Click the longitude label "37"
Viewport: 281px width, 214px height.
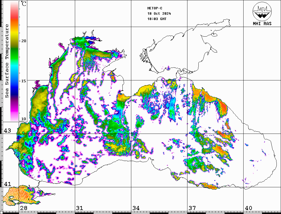(192, 208)
